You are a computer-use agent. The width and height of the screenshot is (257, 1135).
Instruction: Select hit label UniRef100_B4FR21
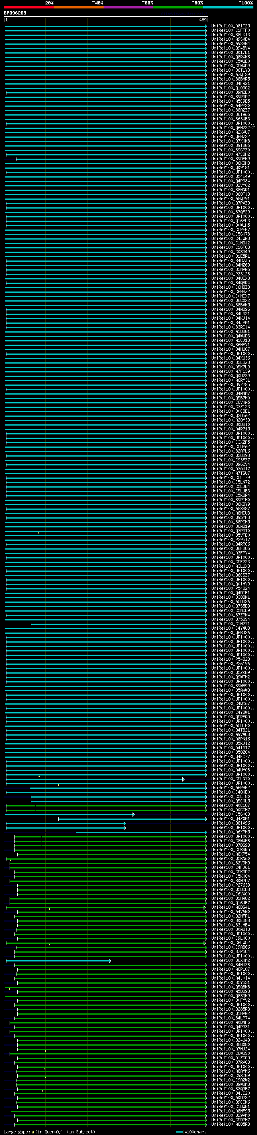230,83
